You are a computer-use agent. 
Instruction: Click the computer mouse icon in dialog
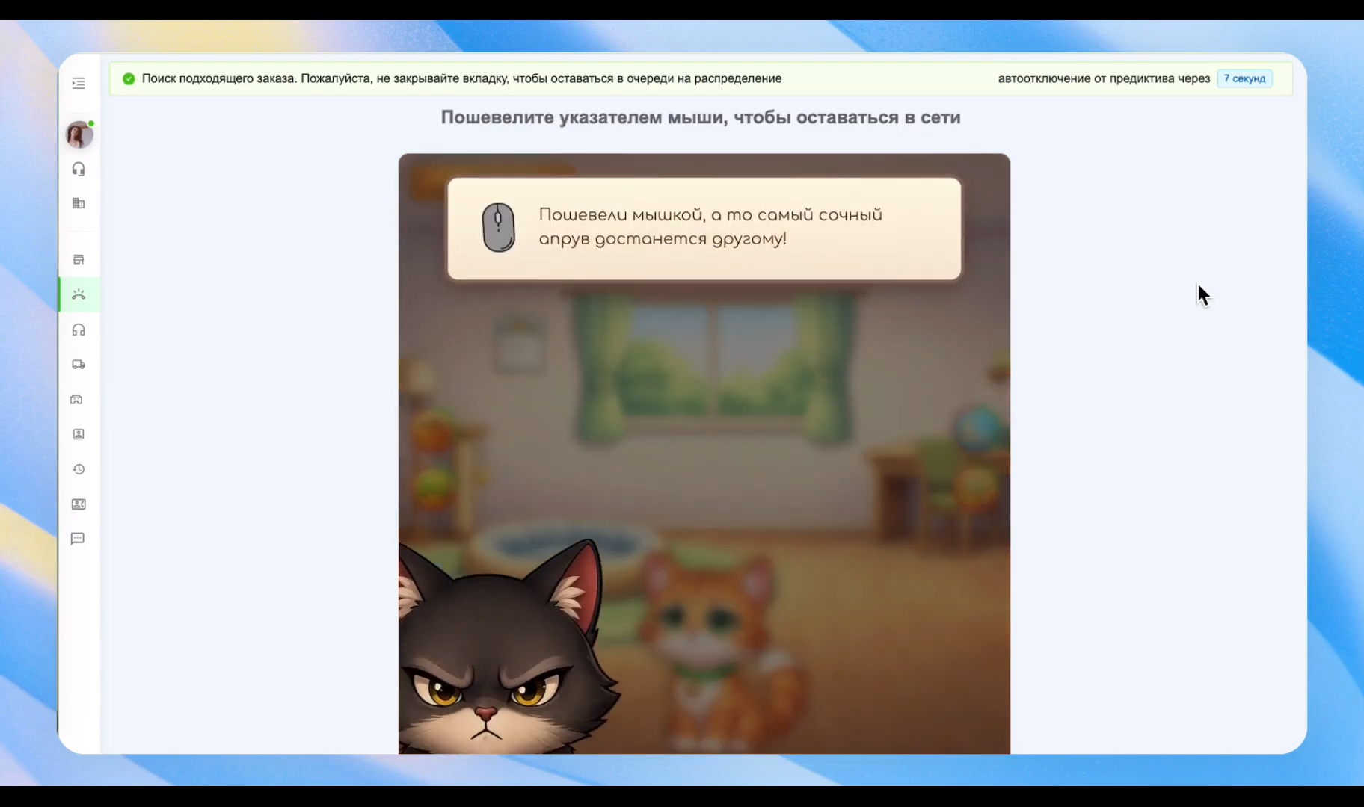point(499,227)
